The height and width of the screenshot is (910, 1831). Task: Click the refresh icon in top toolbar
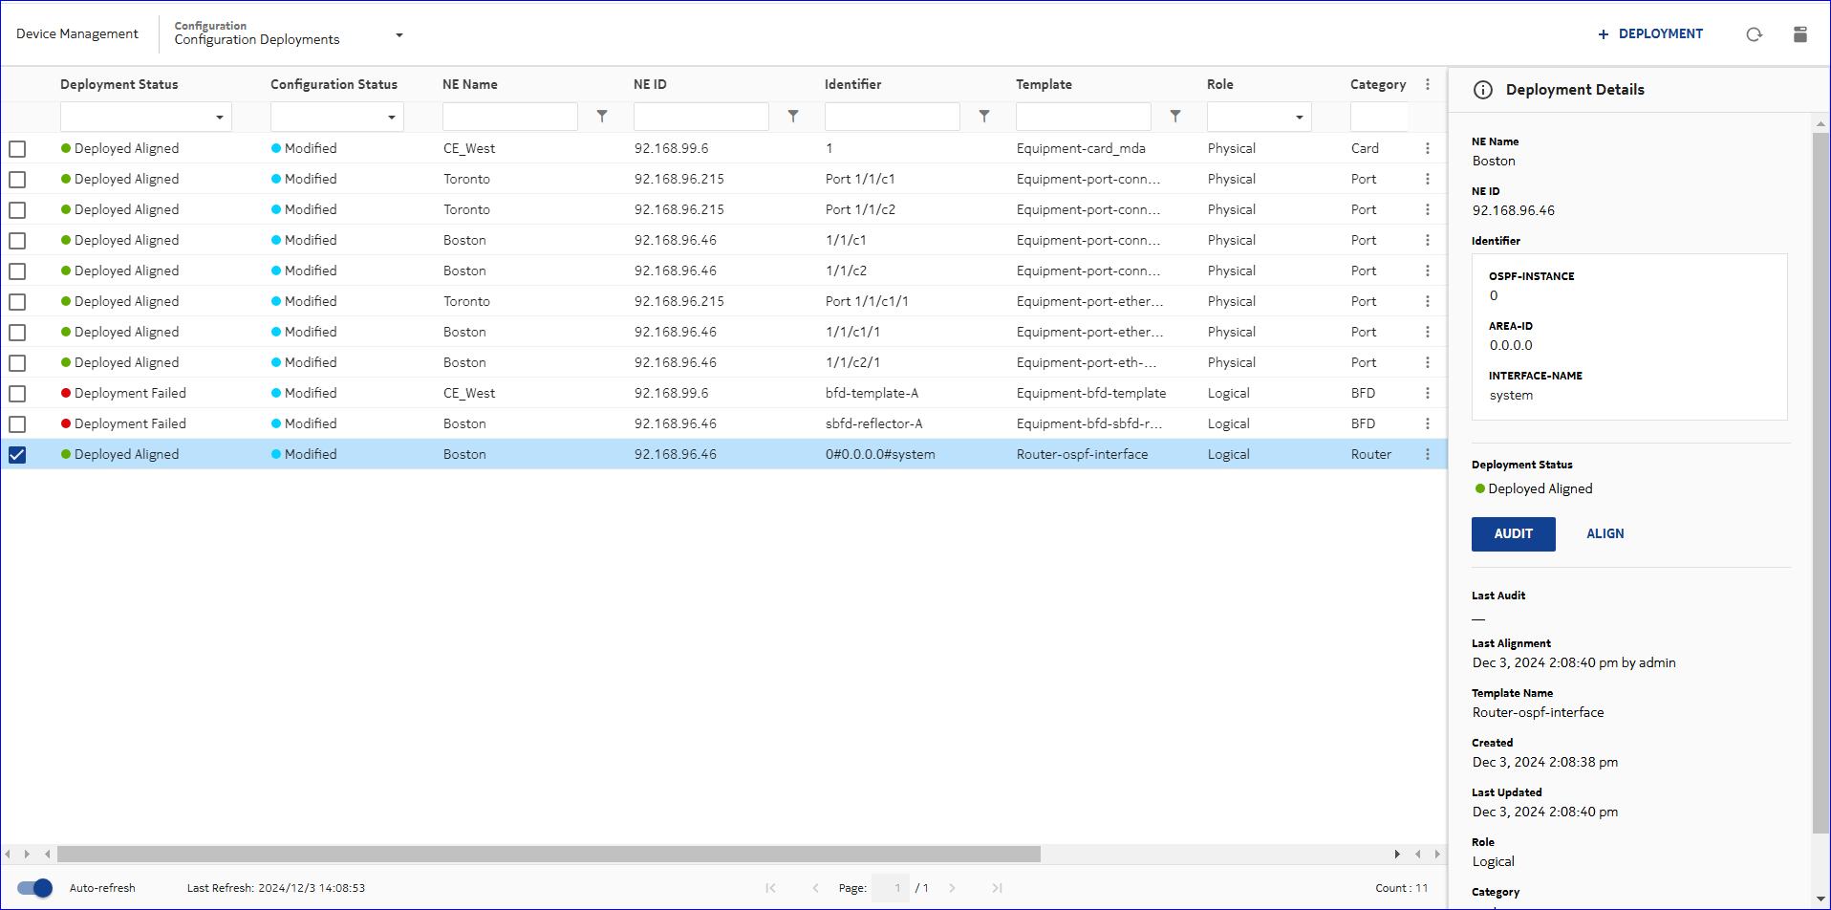[x=1754, y=34]
